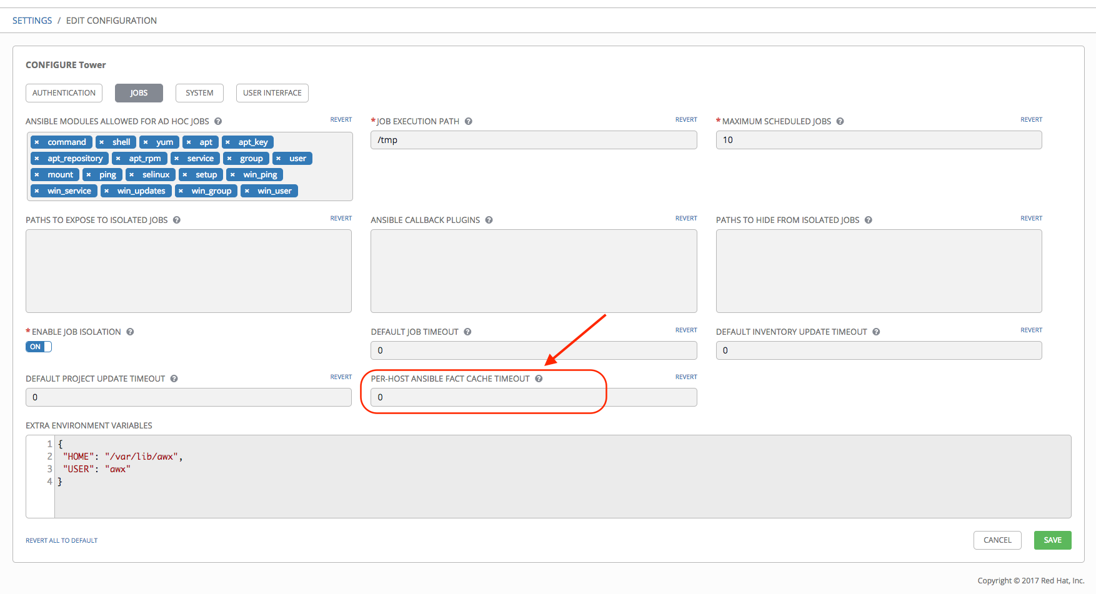Remove the apt_rpm module tag
This screenshot has height=594, width=1096.
point(118,159)
